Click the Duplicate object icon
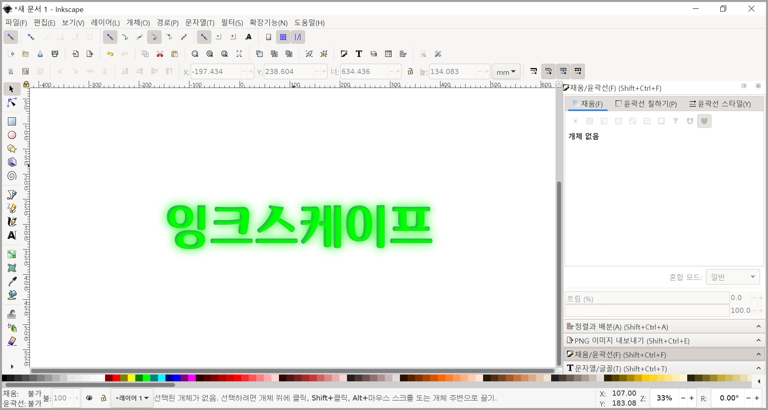The width and height of the screenshot is (768, 410). (x=259, y=54)
